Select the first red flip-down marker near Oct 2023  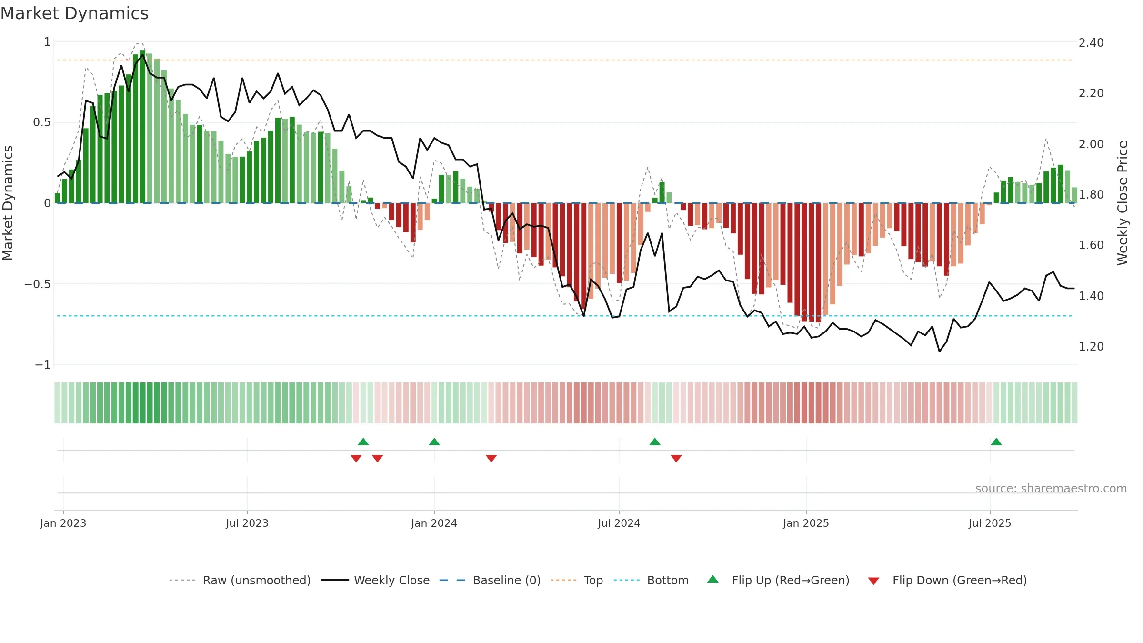[356, 458]
